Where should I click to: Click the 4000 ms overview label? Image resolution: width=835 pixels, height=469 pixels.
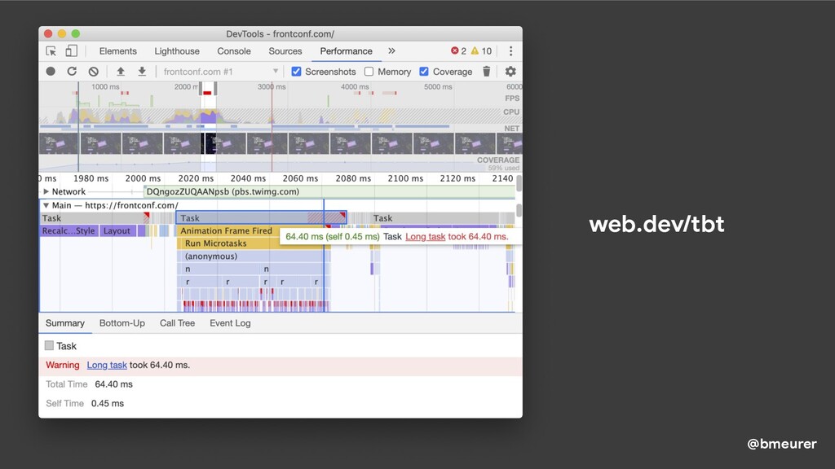[x=355, y=86]
